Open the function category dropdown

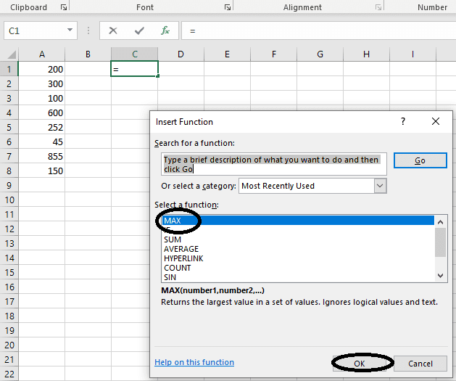point(381,186)
